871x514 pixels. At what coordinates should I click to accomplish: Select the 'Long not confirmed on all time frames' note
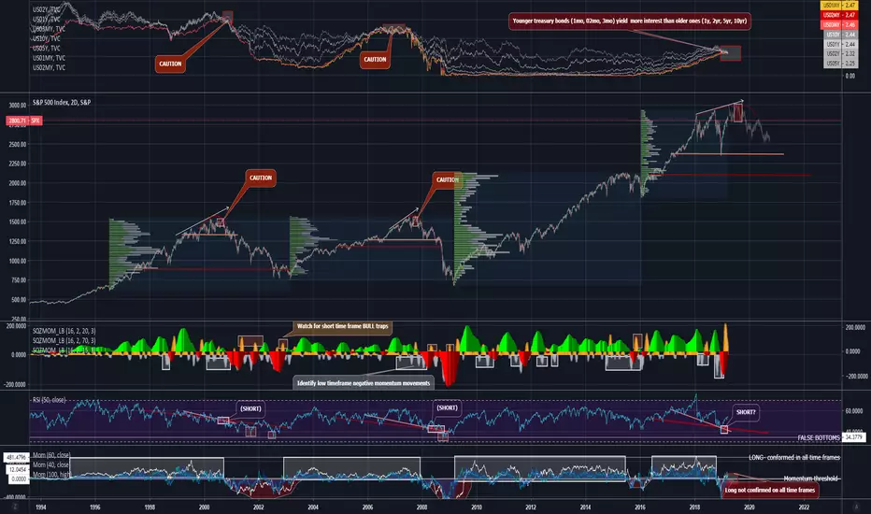point(770,490)
